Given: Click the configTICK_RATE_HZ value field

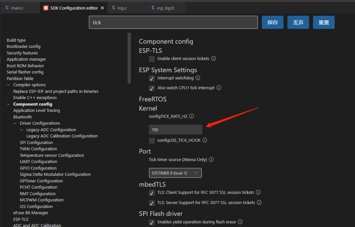Looking at the screenshot, I should pos(176,130).
